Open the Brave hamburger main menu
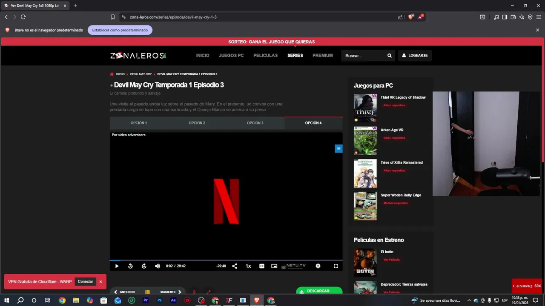545x306 pixels. click(539, 17)
